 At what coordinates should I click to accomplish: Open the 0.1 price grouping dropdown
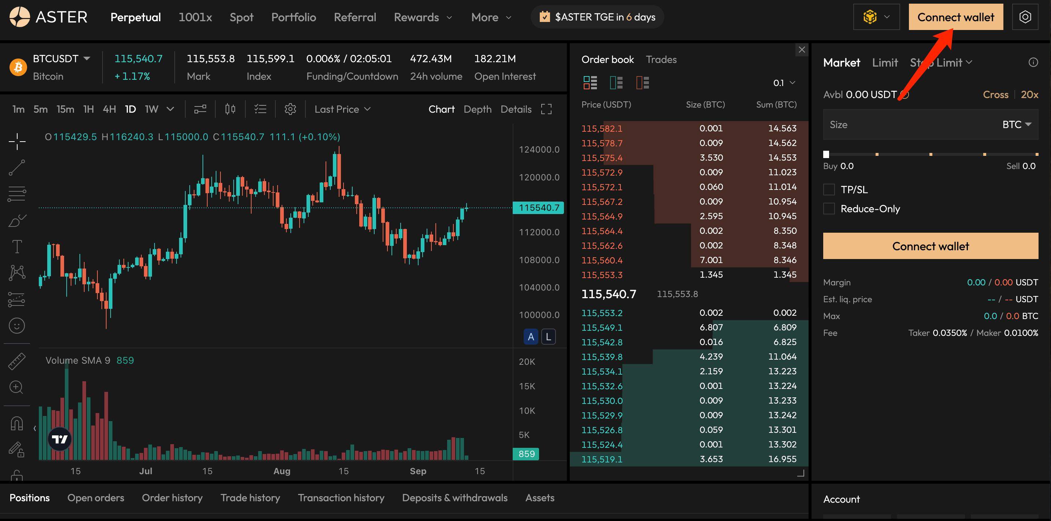784,83
